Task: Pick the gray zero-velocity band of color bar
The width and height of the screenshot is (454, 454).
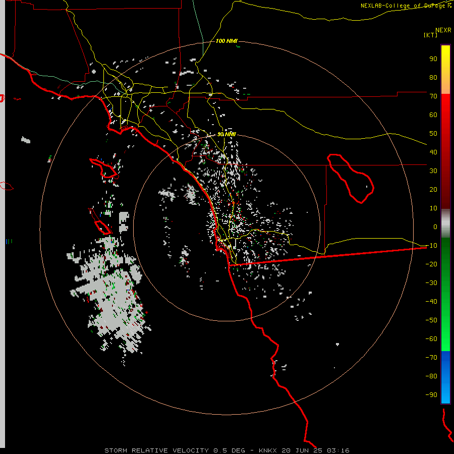Action: coord(445,223)
